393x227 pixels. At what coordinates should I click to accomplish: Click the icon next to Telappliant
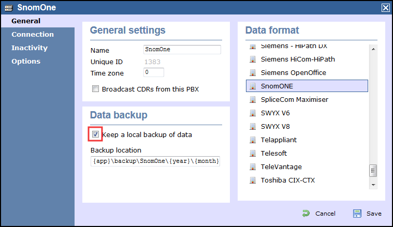(253, 140)
